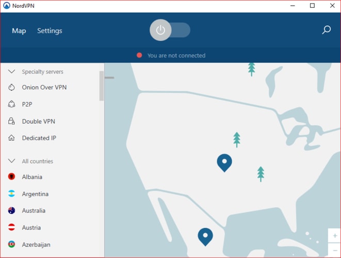This screenshot has height=258, width=341.
Task: Click the sidebar vertical scrollbar
Action: 102,86
